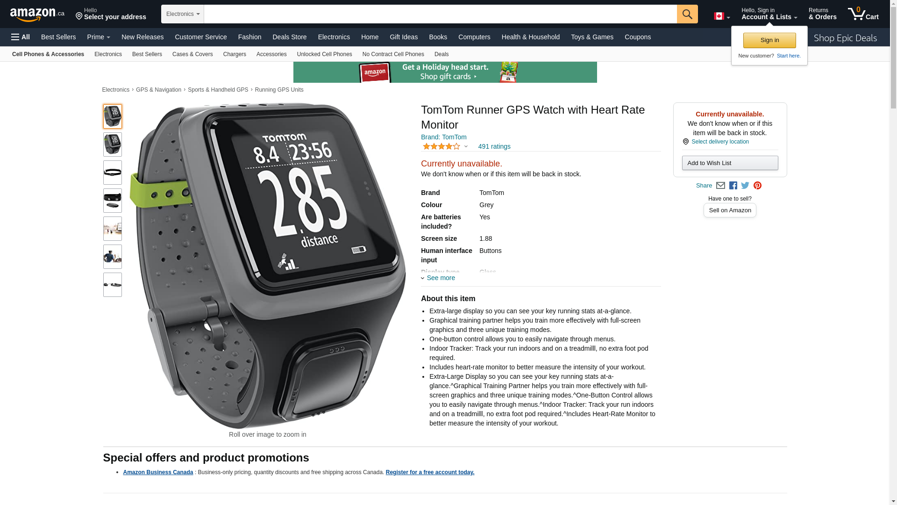Expand the star rating breakdown arrow
The height and width of the screenshot is (505, 897).
coord(466,146)
